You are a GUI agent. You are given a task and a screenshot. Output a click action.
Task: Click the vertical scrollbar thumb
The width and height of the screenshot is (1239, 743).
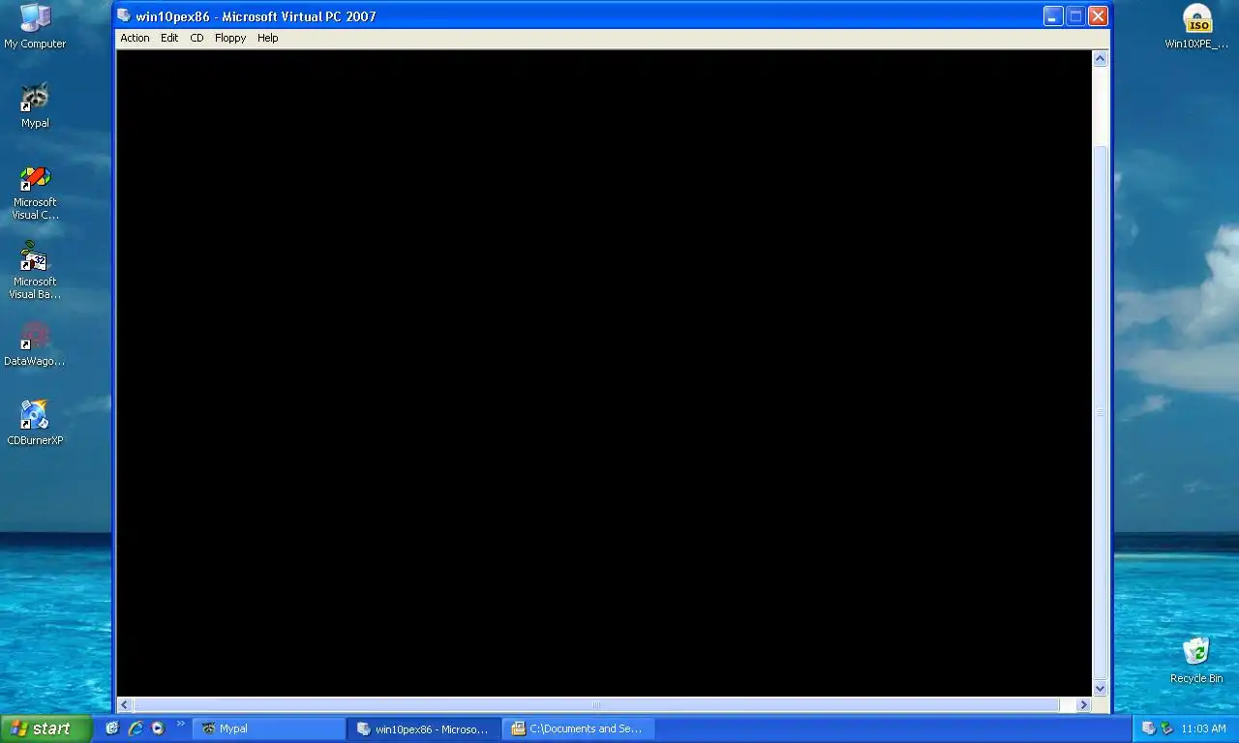1100,412
